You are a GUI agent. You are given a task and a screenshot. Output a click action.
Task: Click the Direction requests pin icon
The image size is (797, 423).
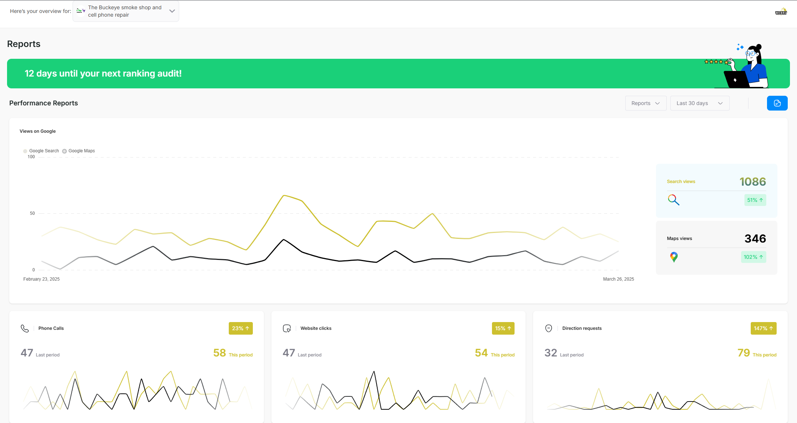pos(549,328)
